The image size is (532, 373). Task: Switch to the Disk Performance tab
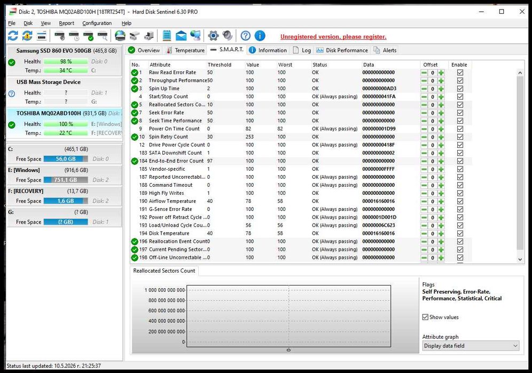[342, 50]
